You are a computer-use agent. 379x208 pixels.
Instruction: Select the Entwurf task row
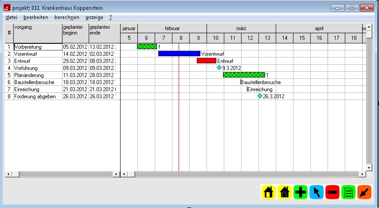click(63, 61)
